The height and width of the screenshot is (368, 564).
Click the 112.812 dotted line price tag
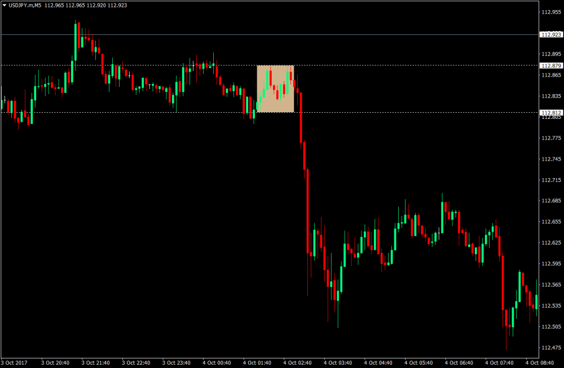pyautogui.click(x=551, y=112)
